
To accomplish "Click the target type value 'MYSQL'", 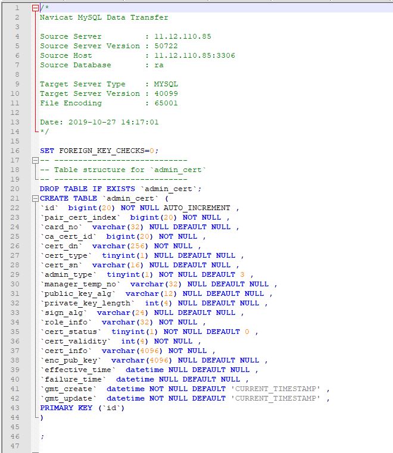I will click(x=166, y=84).
